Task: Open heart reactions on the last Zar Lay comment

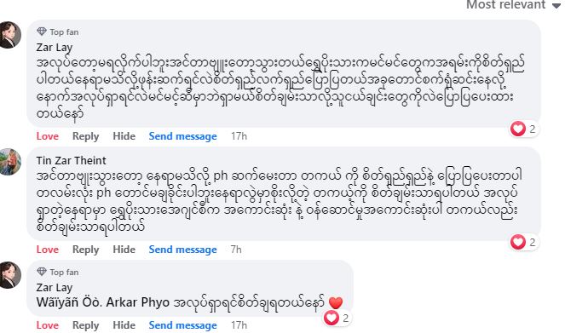Action: point(337,318)
